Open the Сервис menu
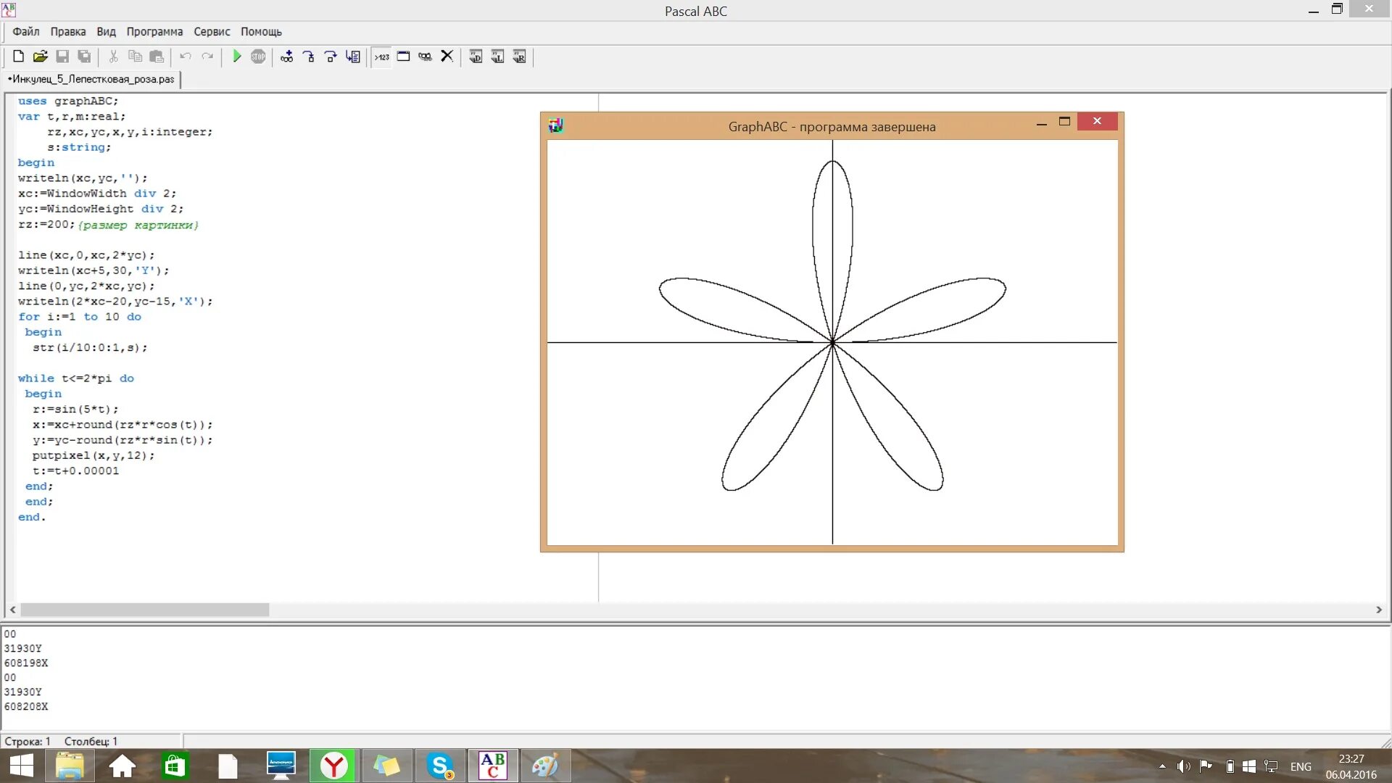Screen dimensions: 1392x783 point(212,32)
